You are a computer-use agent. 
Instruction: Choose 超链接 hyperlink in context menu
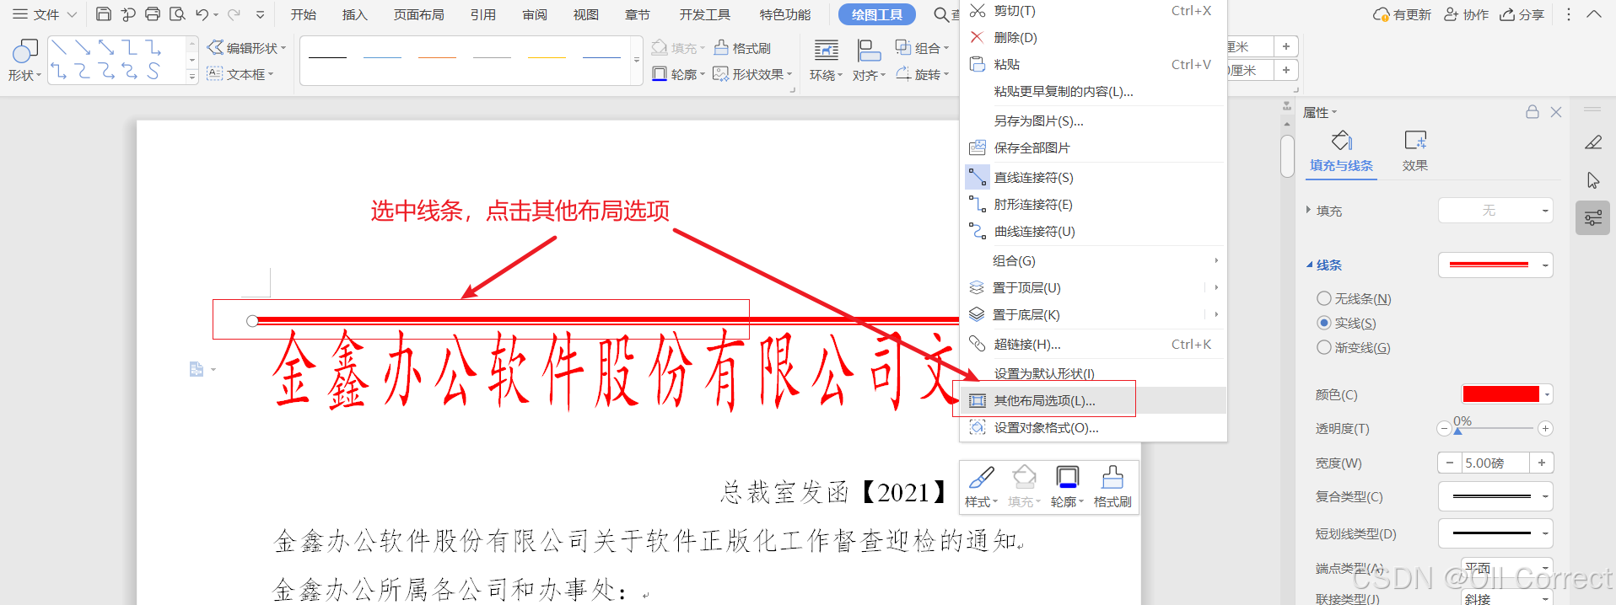point(1093,344)
